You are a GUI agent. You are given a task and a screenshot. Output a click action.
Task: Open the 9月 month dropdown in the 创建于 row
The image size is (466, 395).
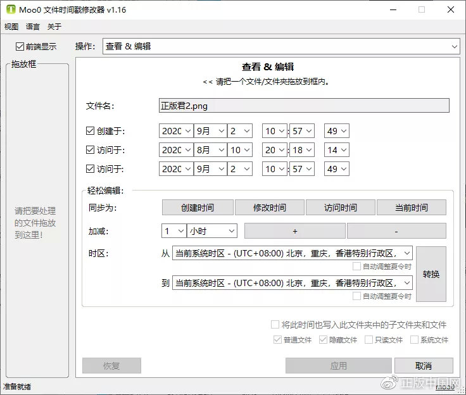210,131
